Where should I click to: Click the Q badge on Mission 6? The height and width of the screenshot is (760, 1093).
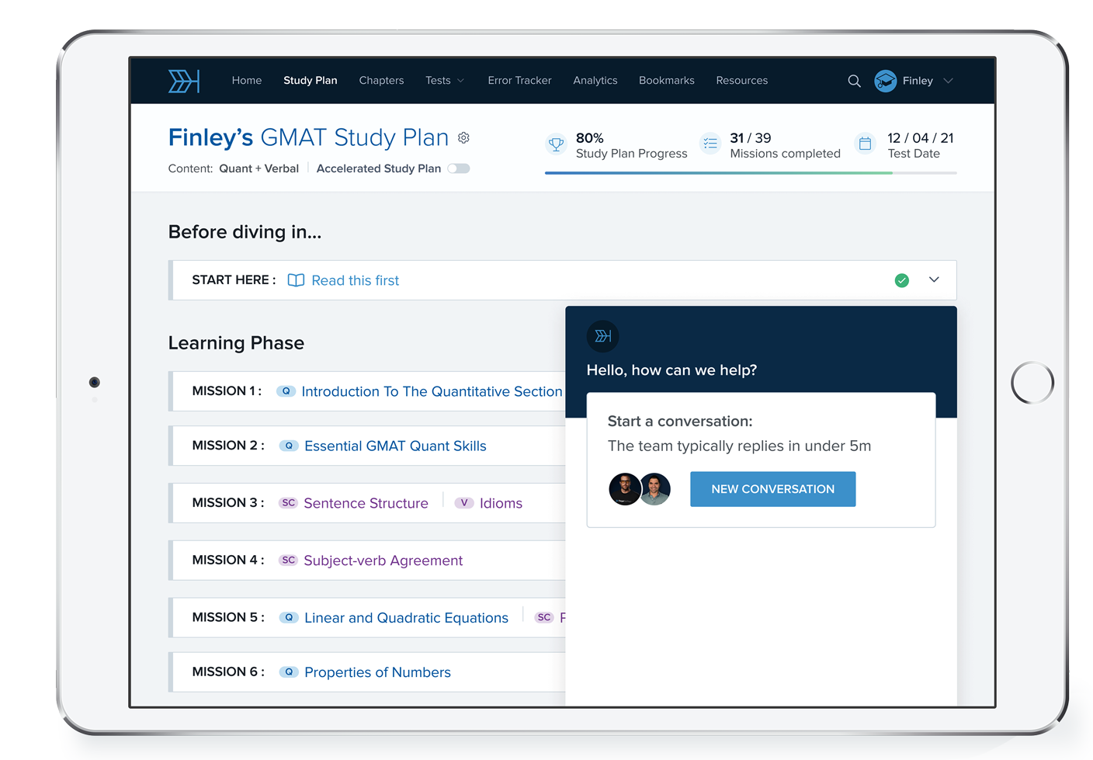point(289,672)
